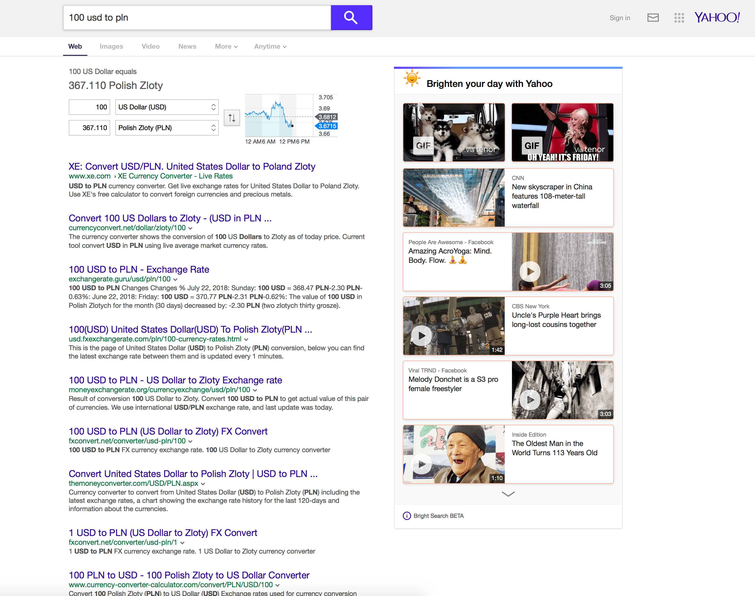The width and height of the screenshot is (755, 596).
Task: Open the Oh Yeah It's Friday GIF
Action: (562, 132)
